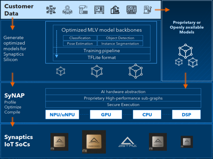This screenshot has width=213, height=159.
Task: Click the connected IoT devices network icon
Action: pos(51,10)
